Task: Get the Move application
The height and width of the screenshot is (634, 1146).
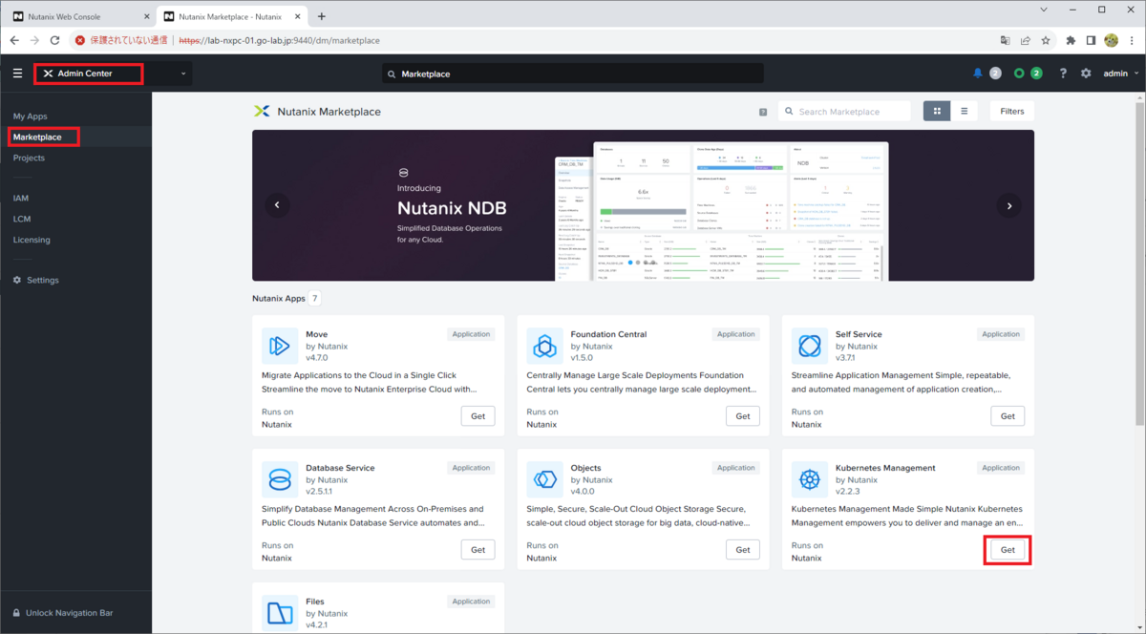Action: 478,416
